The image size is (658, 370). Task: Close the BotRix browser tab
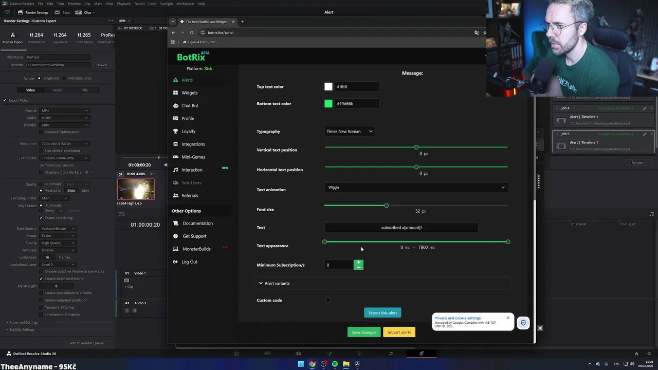pos(233,22)
